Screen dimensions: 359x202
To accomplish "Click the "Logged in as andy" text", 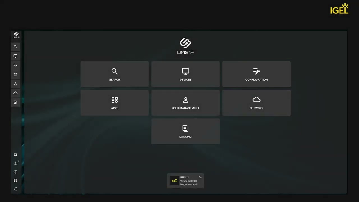I will tap(189, 184).
